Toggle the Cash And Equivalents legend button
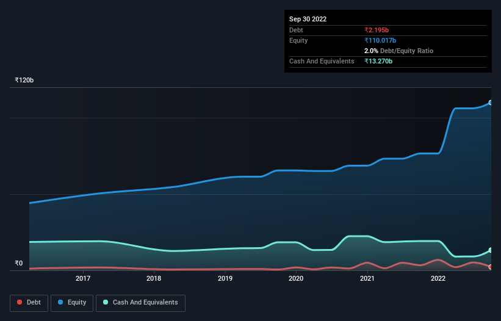The height and width of the screenshot is (321, 501). pyautogui.click(x=140, y=303)
